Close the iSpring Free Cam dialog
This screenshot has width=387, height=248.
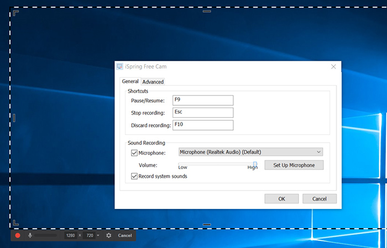click(x=333, y=67)
